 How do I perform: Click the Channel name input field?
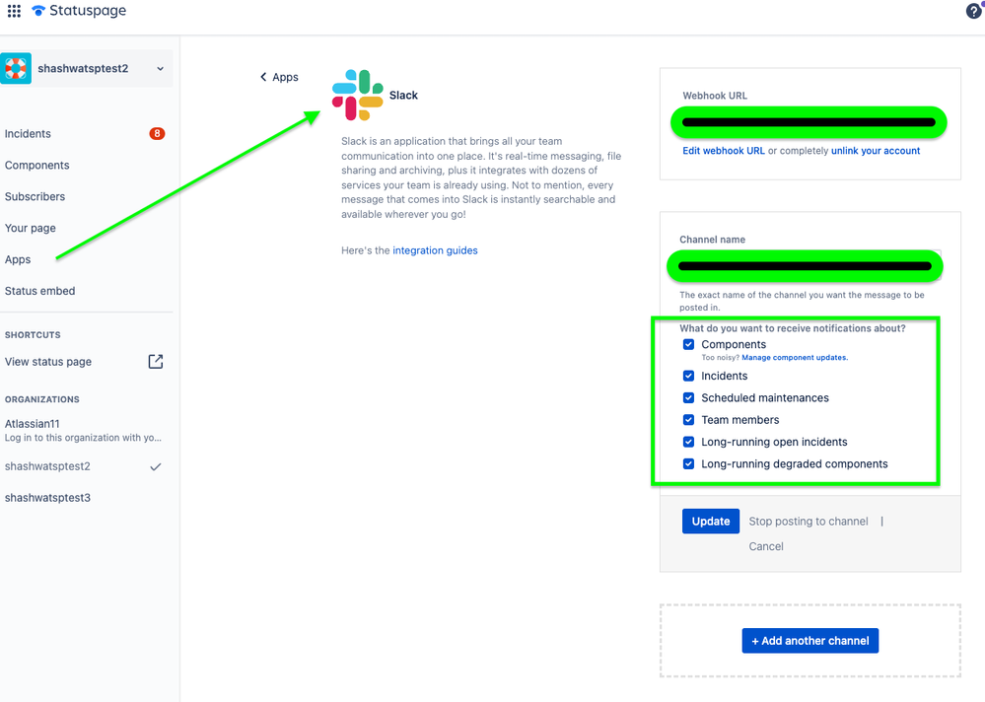click(805, 265)
